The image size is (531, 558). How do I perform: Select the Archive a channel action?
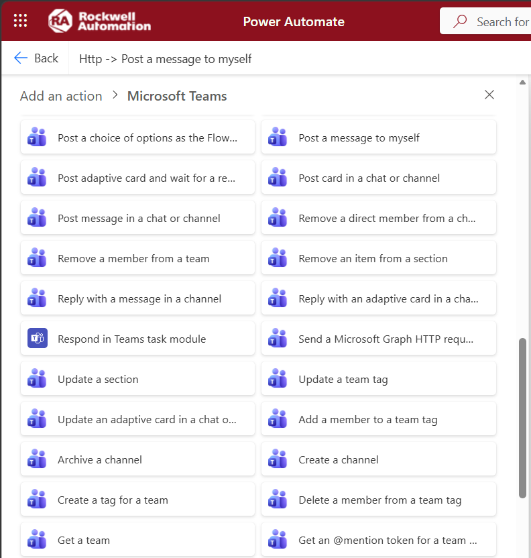pyautogui.click(x=137, y=459)
